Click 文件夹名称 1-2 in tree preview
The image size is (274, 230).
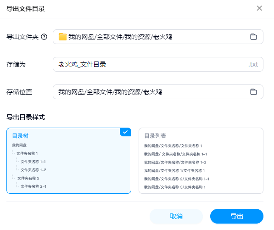(x=34, y=170)
